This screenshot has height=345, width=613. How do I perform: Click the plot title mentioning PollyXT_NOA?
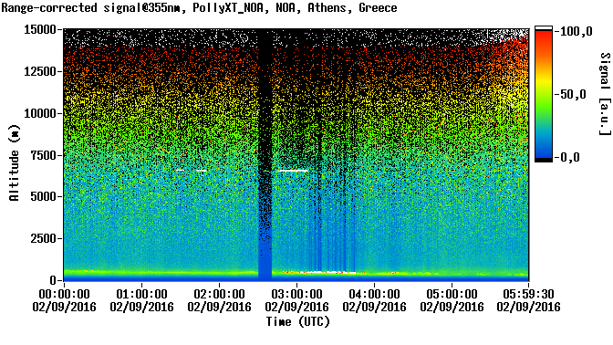(199, 8)
